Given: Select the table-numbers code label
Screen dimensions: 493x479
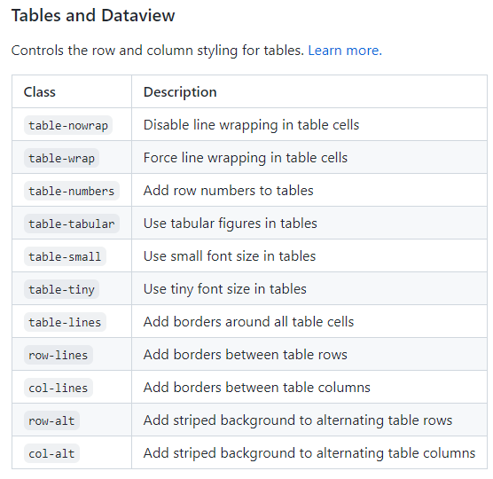Looking at the screenshot, I should pos(72,191).
